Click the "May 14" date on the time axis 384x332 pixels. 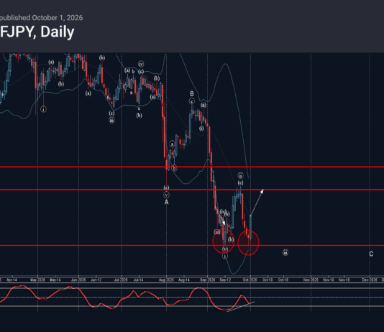55,280
